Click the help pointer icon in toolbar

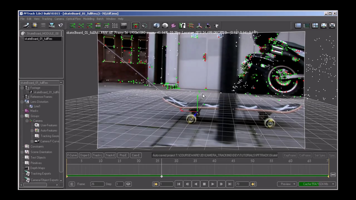tap(60, 26)
